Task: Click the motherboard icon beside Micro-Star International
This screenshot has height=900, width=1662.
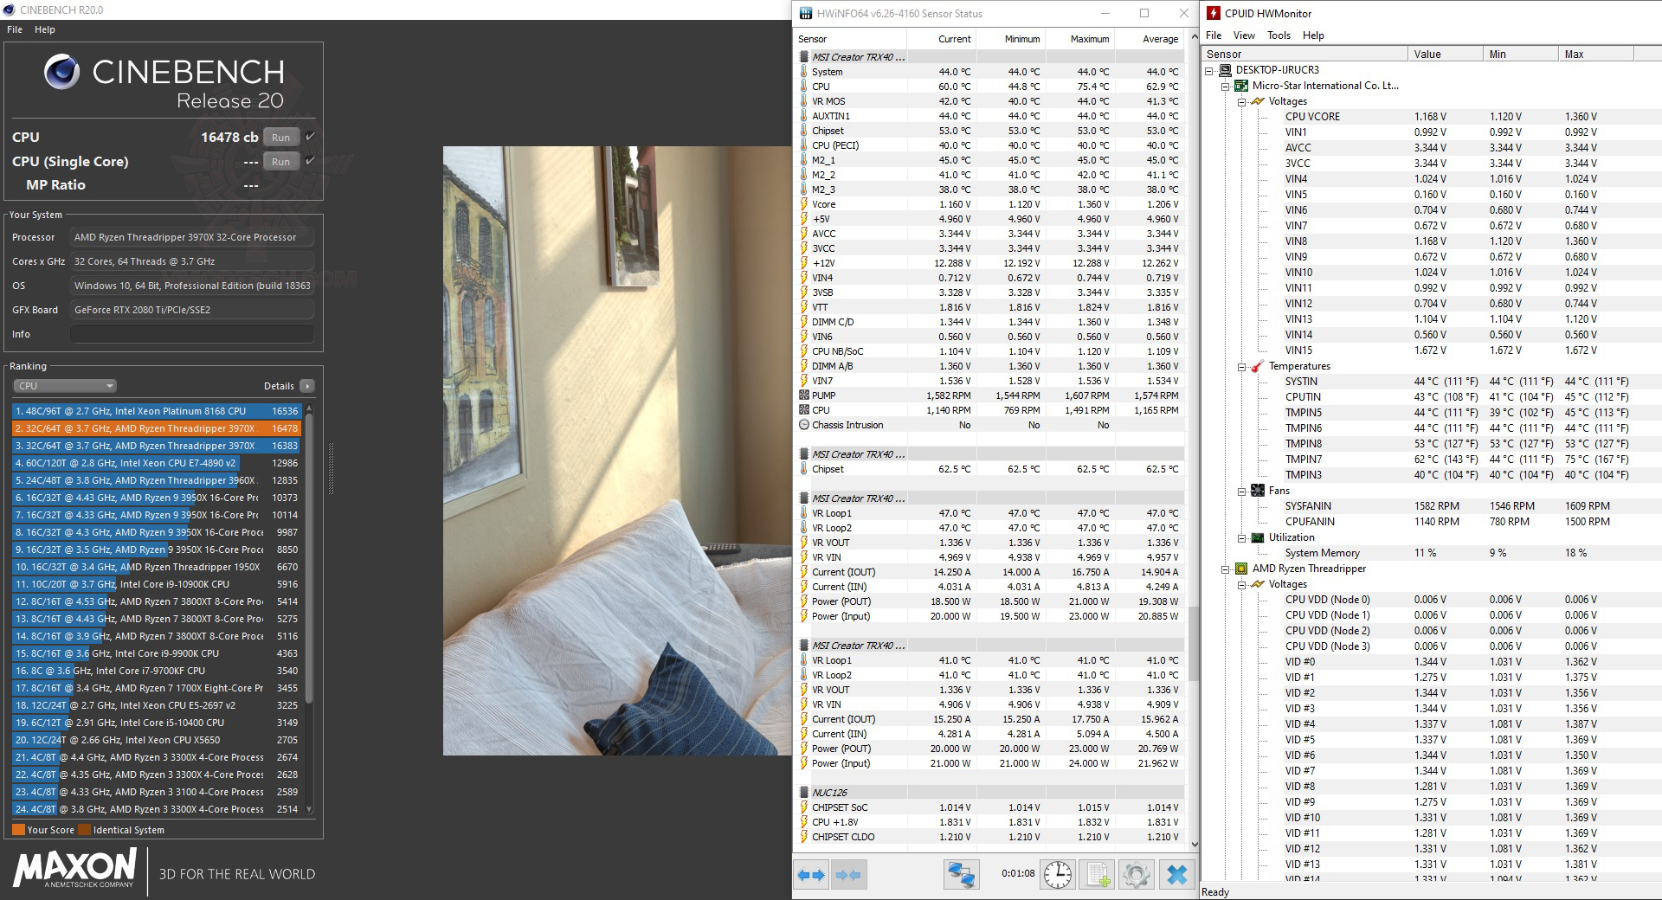Action: [x=1241, y=86]
